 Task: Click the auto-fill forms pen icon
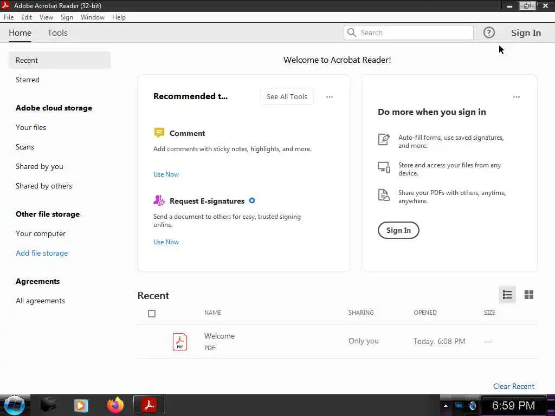click(x=384, y=139)
